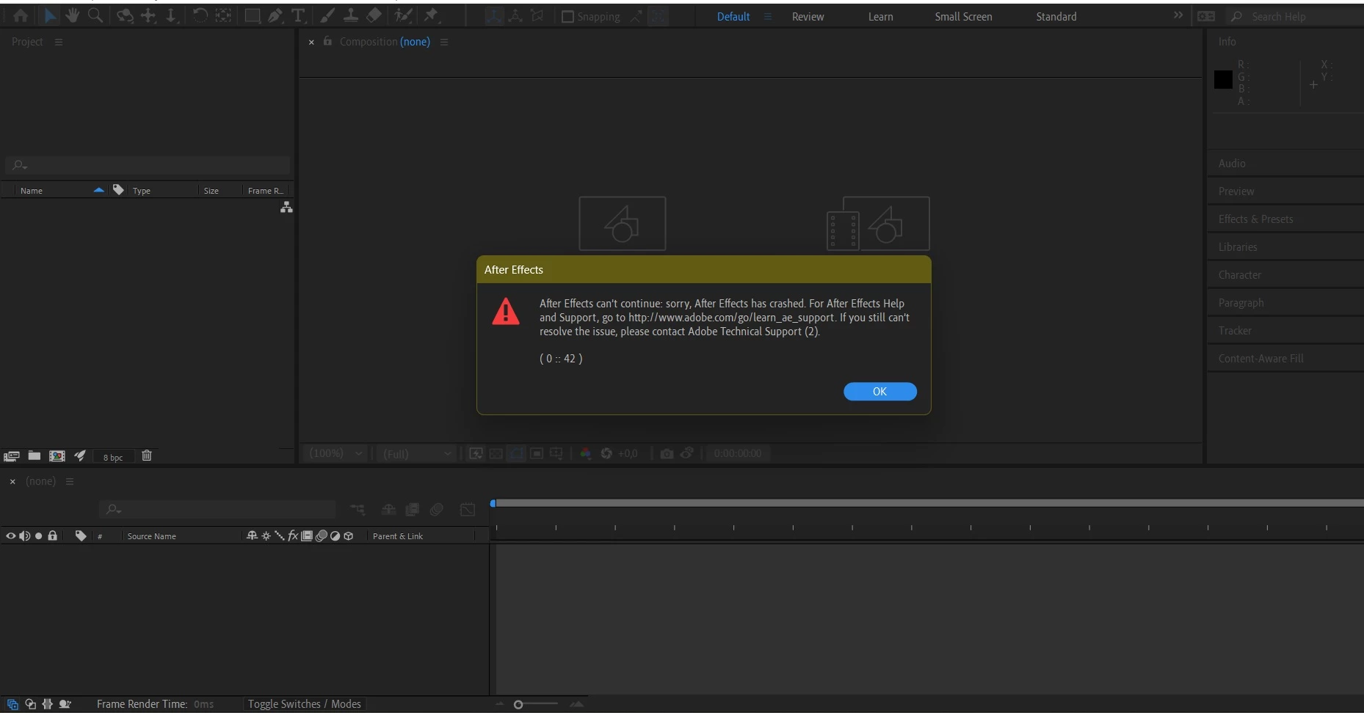Open the show channel RGB dropdown
1364x713 pixels.
[x=585, y=453]
